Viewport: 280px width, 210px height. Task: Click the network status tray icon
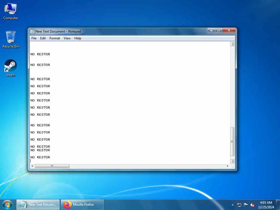coord(239,205)
